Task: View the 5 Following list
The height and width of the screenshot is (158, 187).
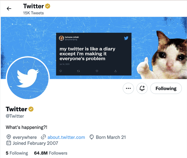Action: click(x=17, y=153)
